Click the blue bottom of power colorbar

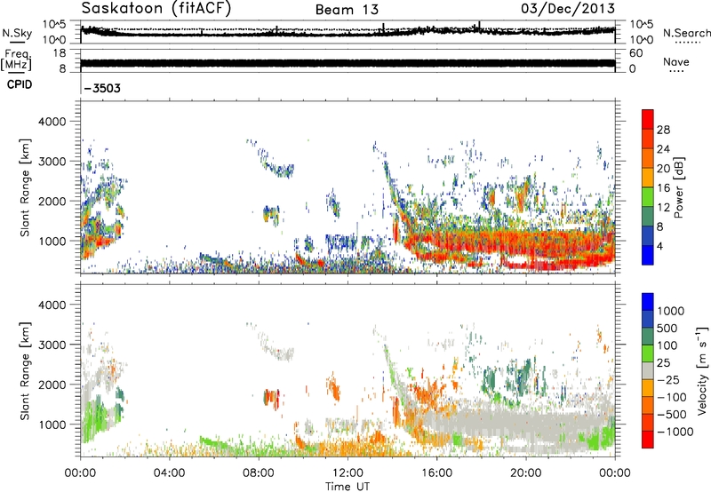(648, 255)
